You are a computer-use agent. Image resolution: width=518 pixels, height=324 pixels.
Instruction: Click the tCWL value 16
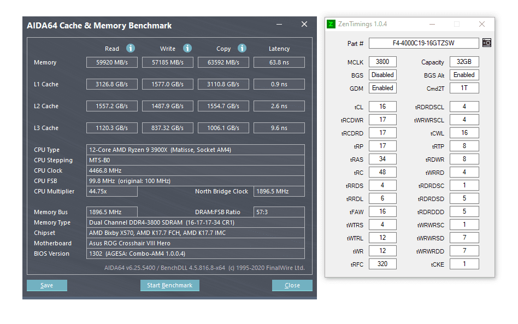[x=464, y=133]
